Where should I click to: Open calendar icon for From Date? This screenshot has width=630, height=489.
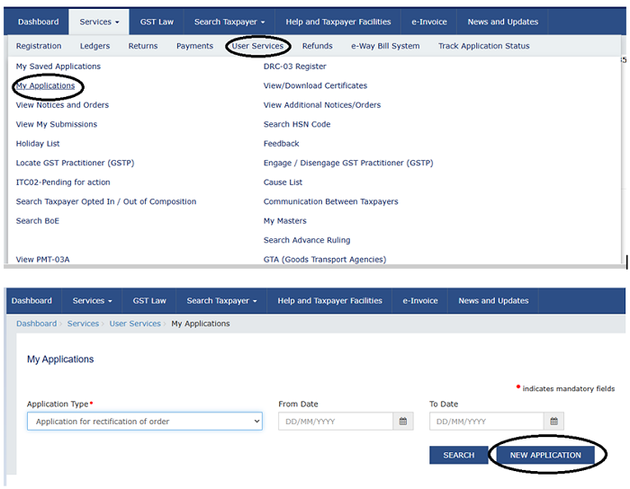coord(403,422)
